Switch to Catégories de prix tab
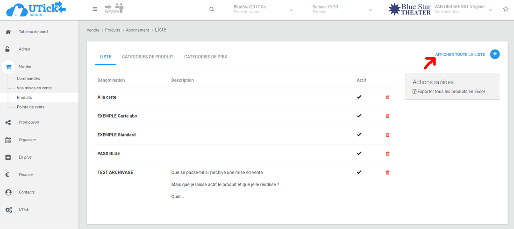This screenshot has height=229, width=514. point(206,57)
